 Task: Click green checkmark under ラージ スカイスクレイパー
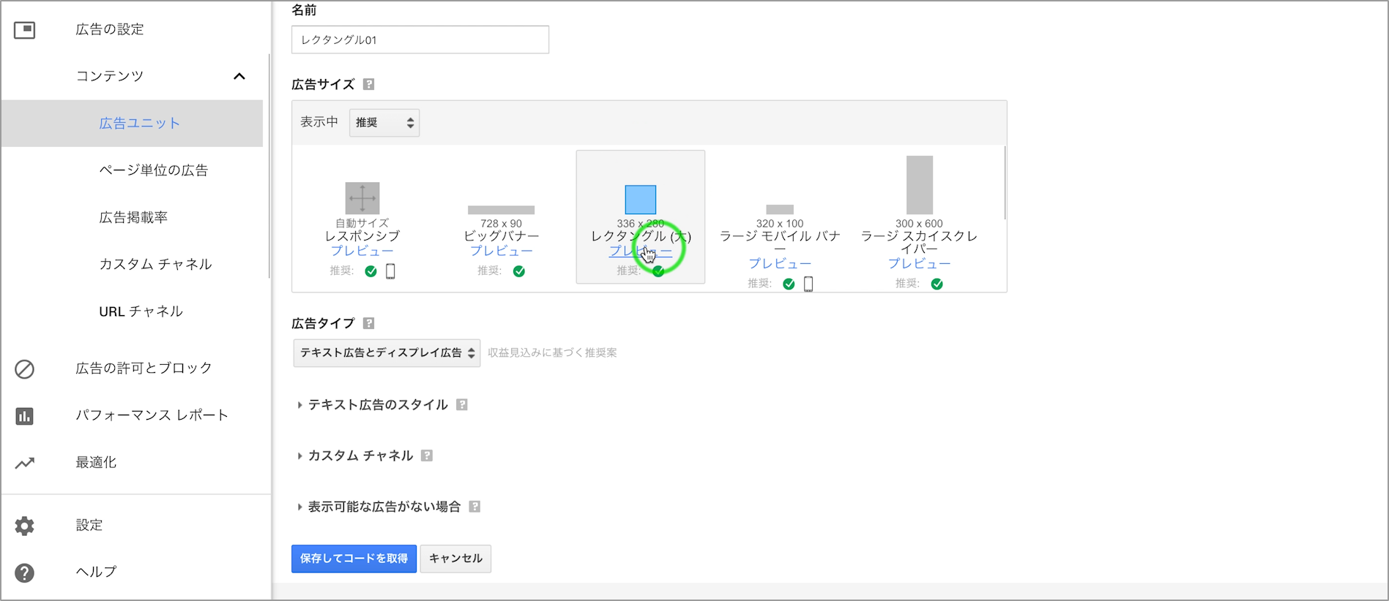tap(937, 284)
